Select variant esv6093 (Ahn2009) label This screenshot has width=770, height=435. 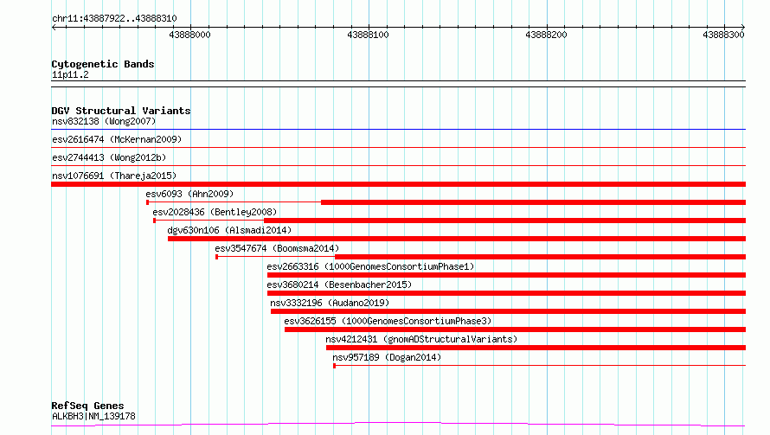[x=189, y=194]
